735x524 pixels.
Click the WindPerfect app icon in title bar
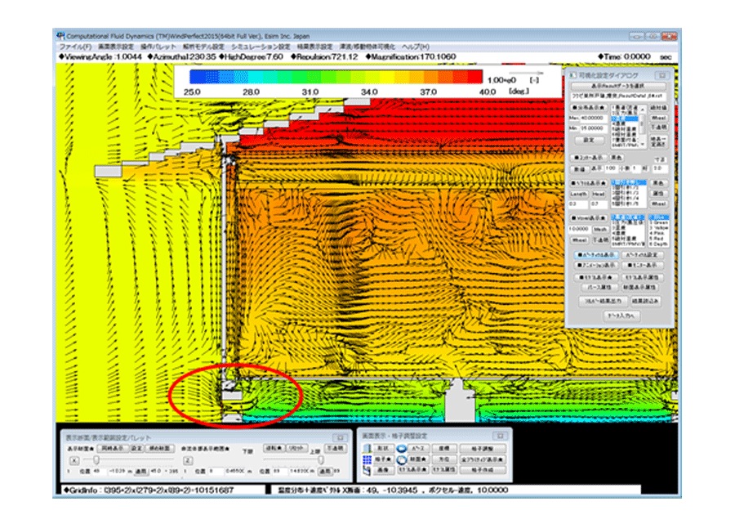tap(60, 36)
